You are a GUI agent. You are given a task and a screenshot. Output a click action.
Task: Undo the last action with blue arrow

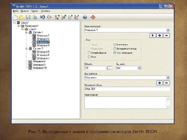43,17
